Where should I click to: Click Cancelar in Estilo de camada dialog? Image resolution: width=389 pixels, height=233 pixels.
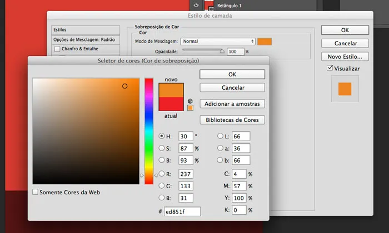345,44
